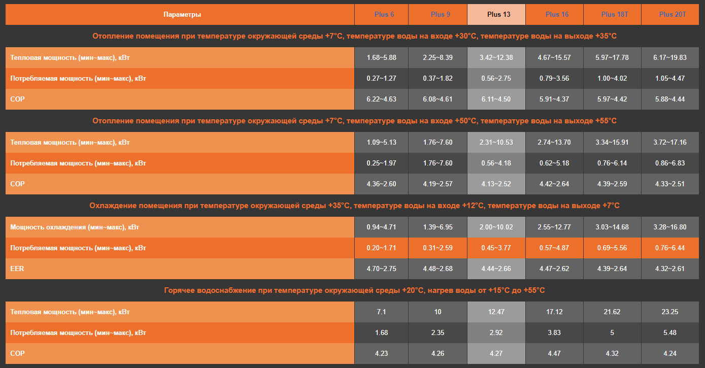This screenshot has width=705, height=368.
Task: Switch to the Plus 16 column
Action: 557,14
